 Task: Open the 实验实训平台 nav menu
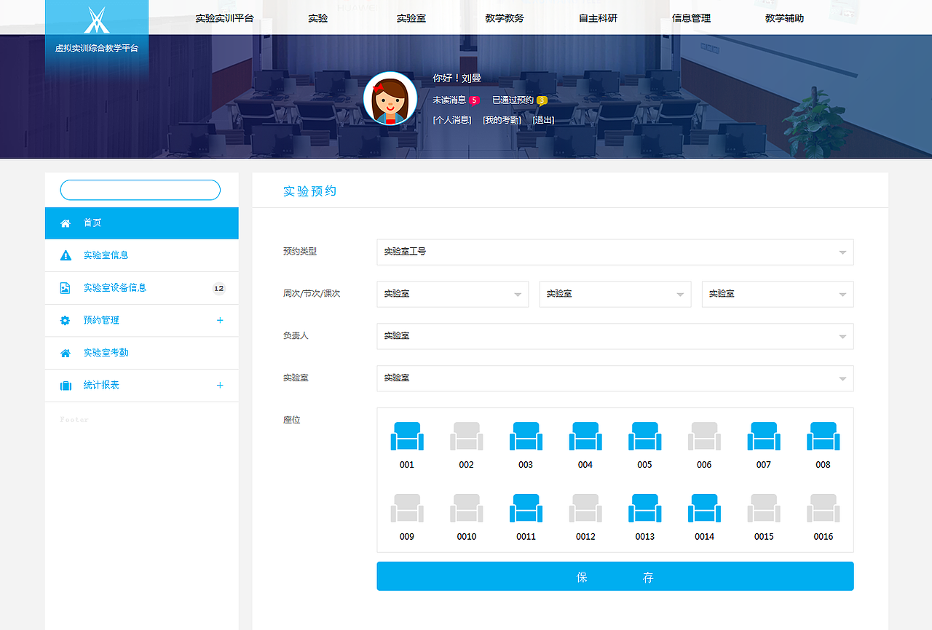pyautogui.click(x=224, y=18)
